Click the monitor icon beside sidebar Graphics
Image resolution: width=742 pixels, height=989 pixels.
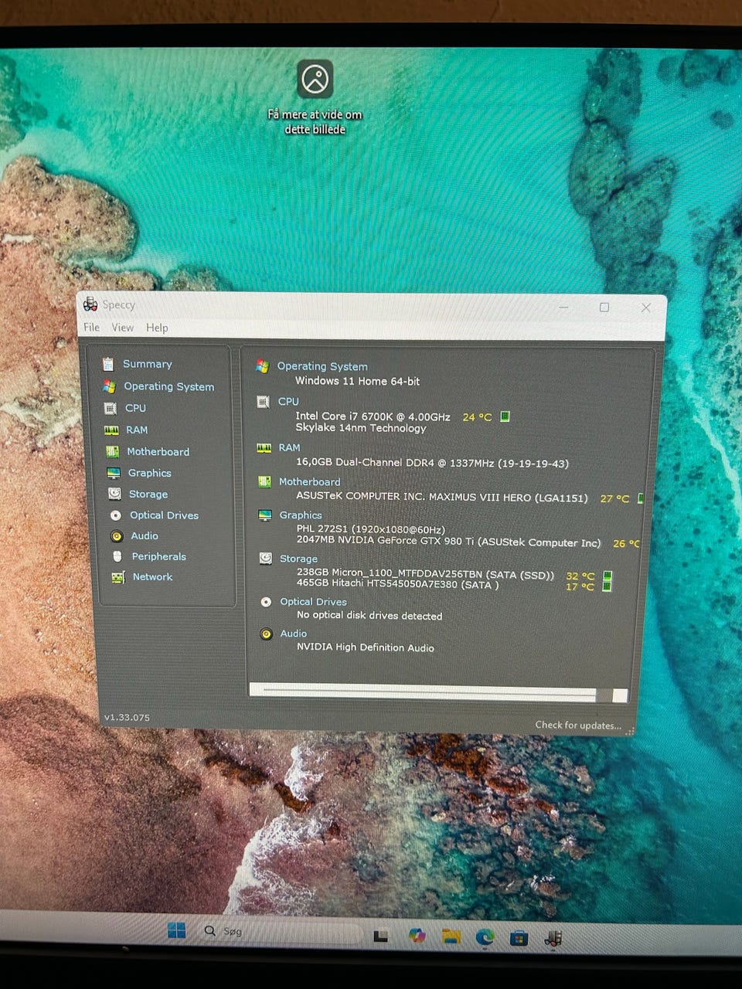click(114, 473)
